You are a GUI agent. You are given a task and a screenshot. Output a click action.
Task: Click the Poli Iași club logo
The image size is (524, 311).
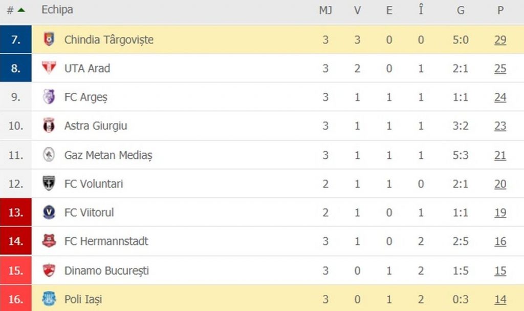[x=49, y=299]
